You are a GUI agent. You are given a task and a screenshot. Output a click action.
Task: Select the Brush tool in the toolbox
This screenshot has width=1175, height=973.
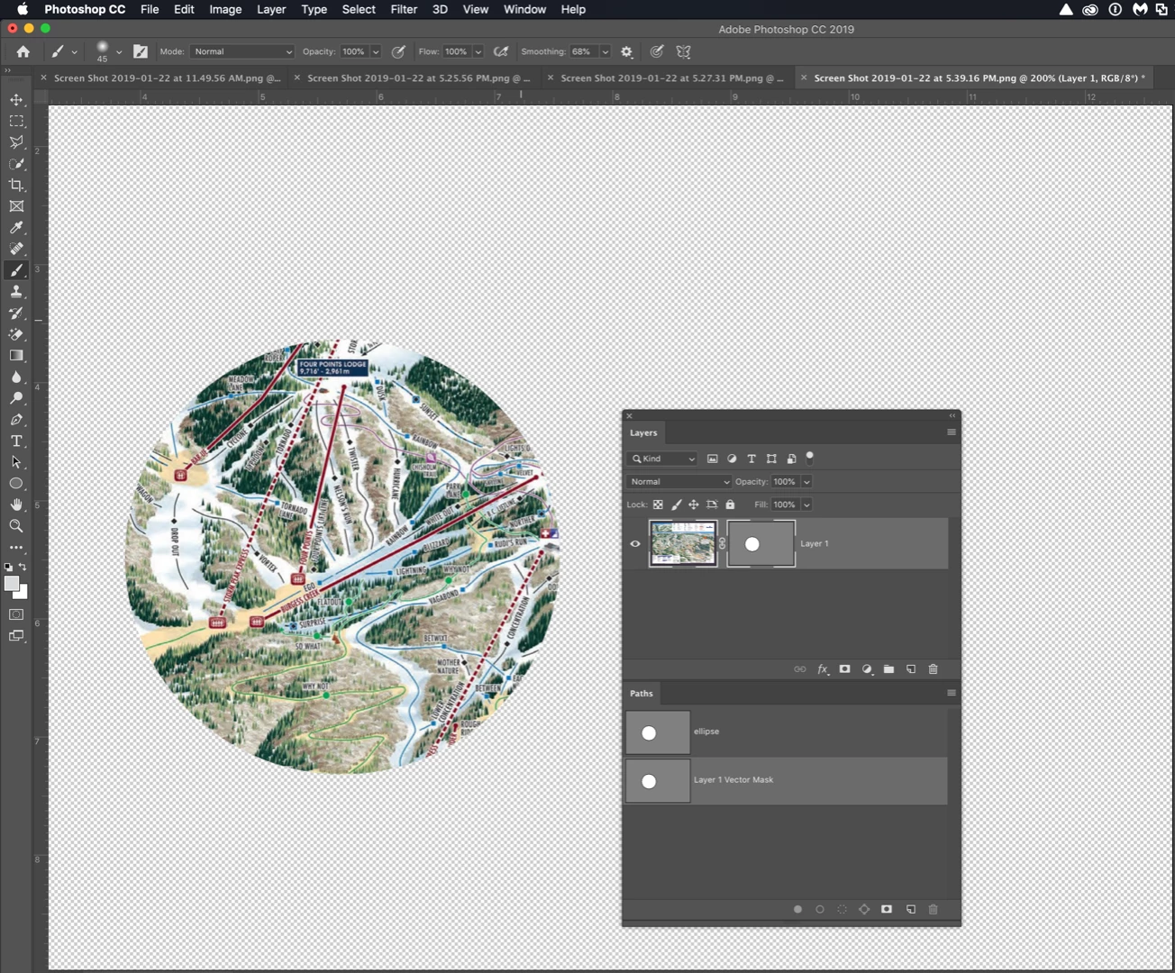click(16, 270)
